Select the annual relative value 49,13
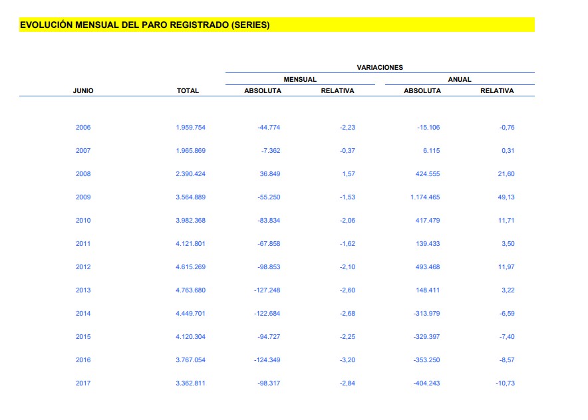Image resolution: width=588 pixels, height=420 pixels. [506, 197]
